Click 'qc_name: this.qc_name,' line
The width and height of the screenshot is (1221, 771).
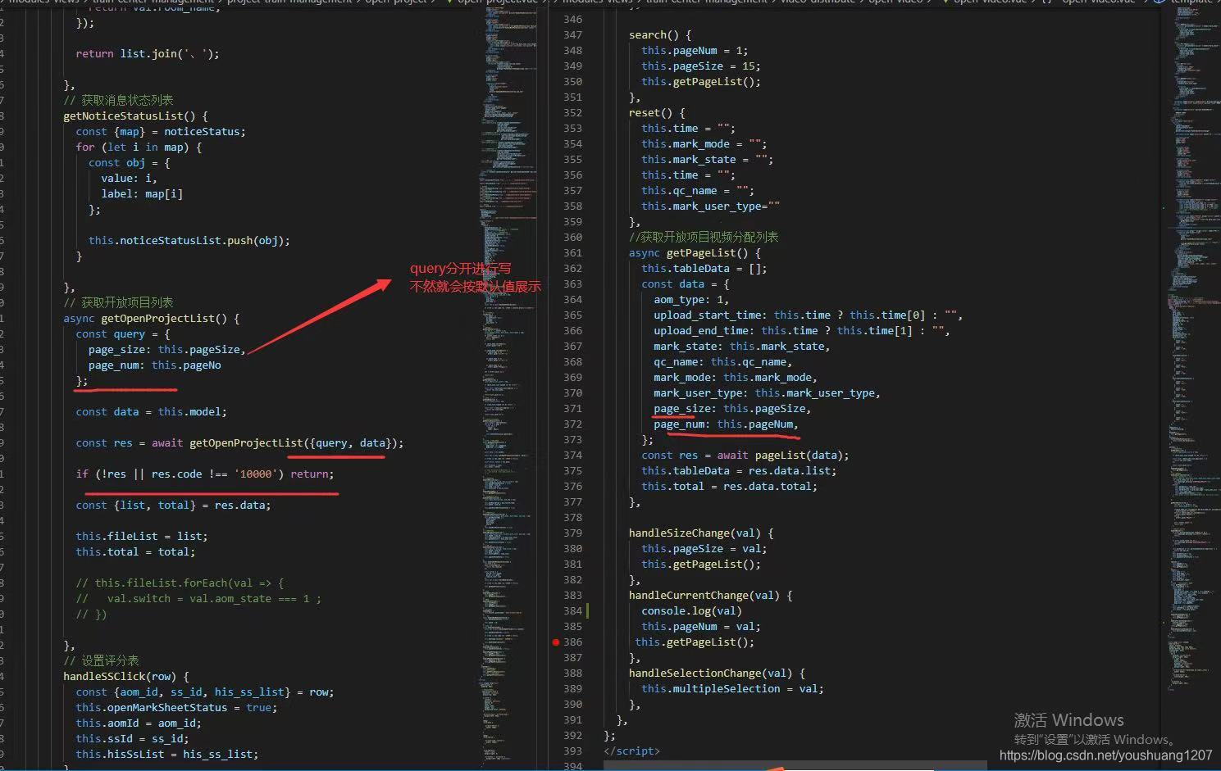(722, 362)
